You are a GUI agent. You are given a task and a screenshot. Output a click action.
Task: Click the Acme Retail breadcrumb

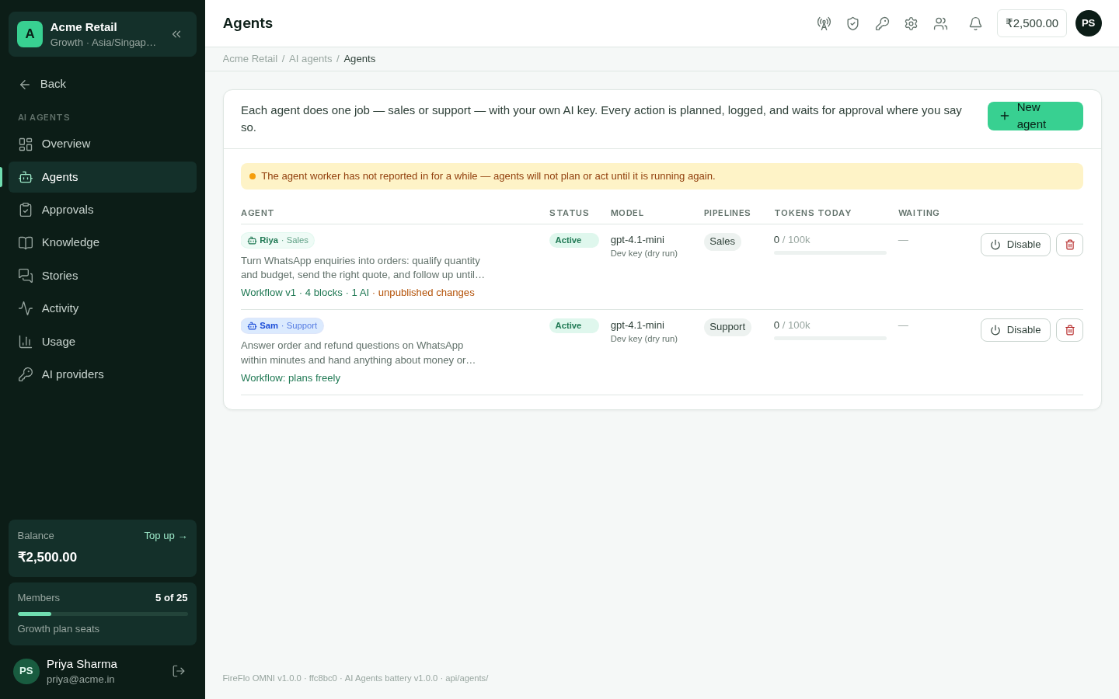tap(249, 59)
